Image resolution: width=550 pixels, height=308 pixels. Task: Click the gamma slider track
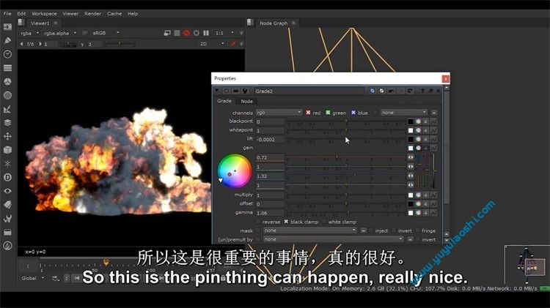click(x=346, y=212)
